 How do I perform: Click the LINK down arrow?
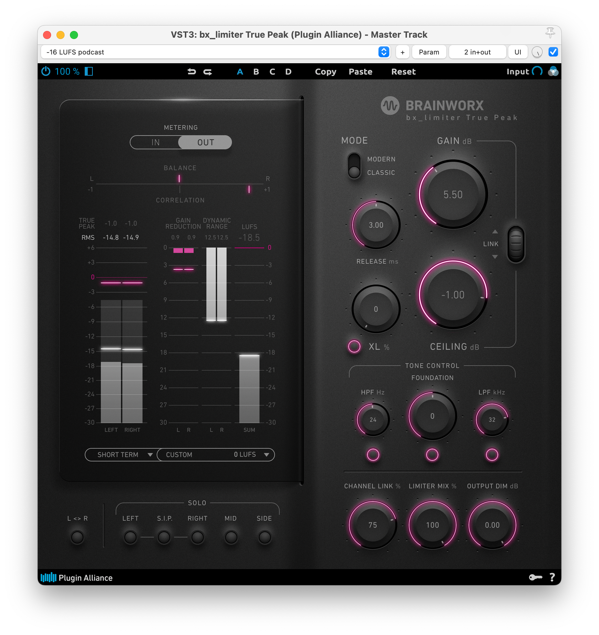pyautogui.click(x=495, y=257)
